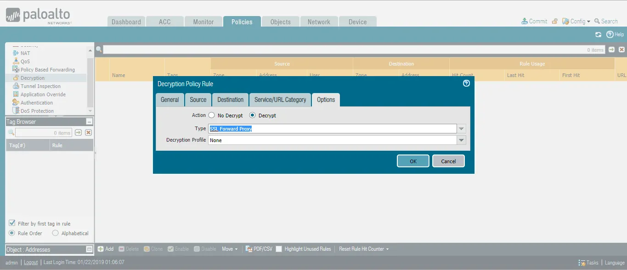Image resolution: width=627 pixels, height=270 pixels.
Task: Expand the Reset Rule Hit Counter menu
Action: point(364,249)
